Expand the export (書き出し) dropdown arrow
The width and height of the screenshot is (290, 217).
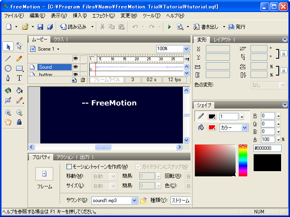[x=224, y=27]
